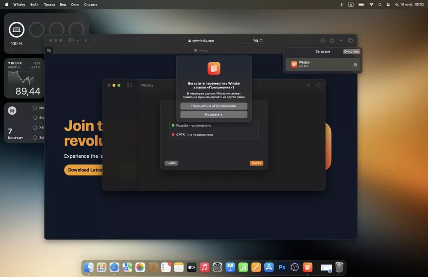Open the tab groups icon below Safari toolbar
428x277 pixels.
click(x=49, y=51)
